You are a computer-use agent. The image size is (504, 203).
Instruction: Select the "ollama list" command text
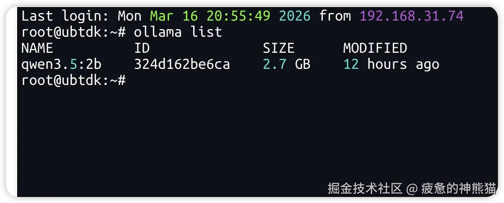pyautogui.click(x=178, y=32)
